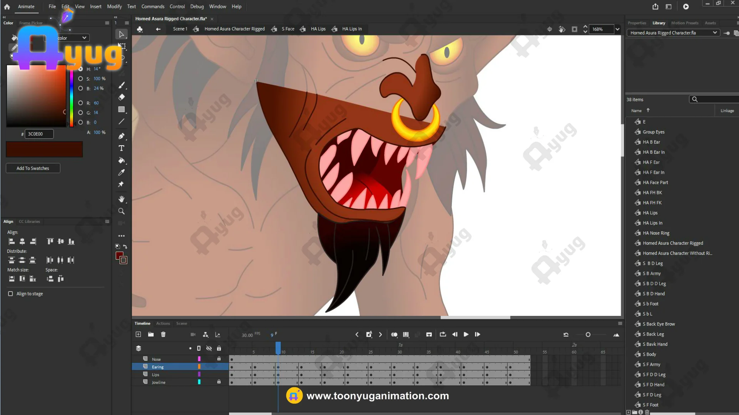Image resolution: width=739 pixels, height=415 pixels.
Task: Pick the Zoom magnifier tool
Action: 121,211
